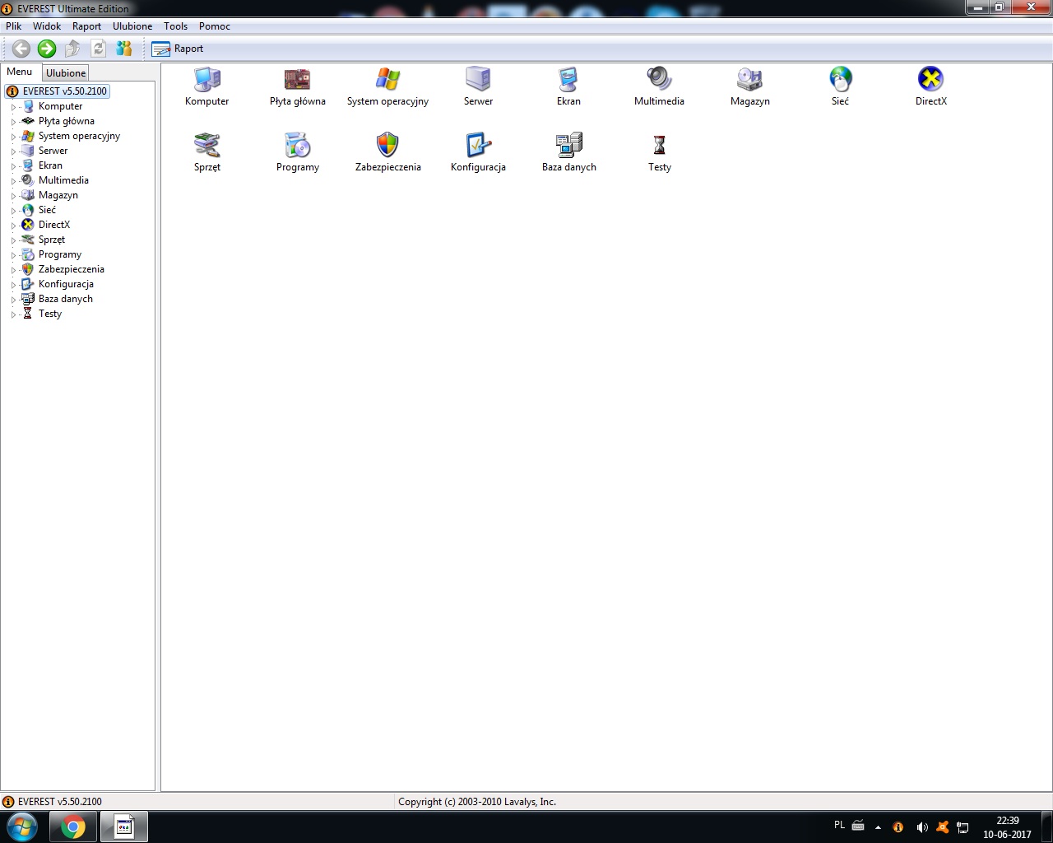1053x843 pixels.
Task: Expand the Serwer node in the tree
Action: (13, 151)
